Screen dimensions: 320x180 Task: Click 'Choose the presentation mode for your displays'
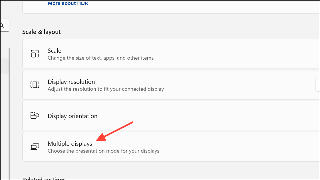[x=103, y=151]
